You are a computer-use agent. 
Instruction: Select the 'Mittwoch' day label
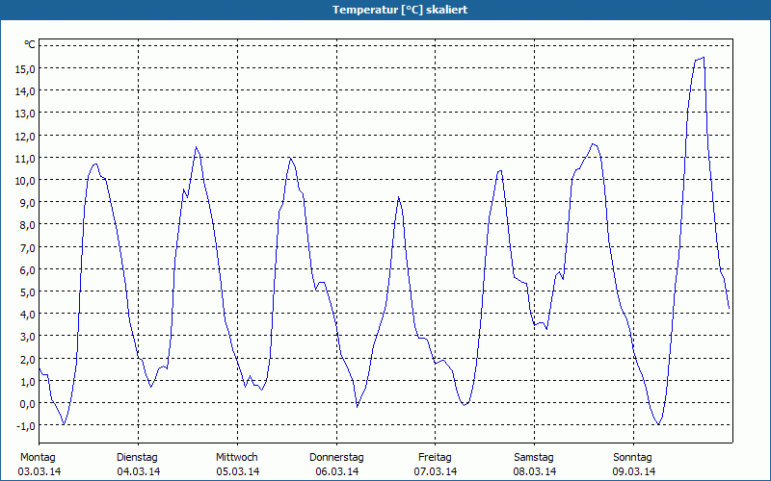(236, 458)
